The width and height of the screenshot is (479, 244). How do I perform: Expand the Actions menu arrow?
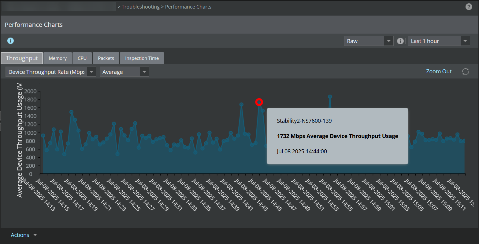click(x=35, y=235)
